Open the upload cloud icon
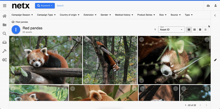This screenshot has width=220, height=109. 208,5
